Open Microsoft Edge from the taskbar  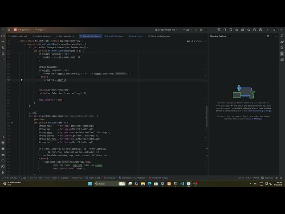[150, 184]
